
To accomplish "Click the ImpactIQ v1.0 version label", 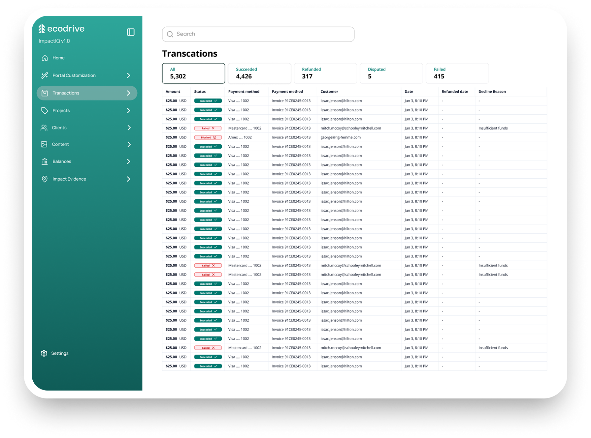I will [x=54, y=41].
